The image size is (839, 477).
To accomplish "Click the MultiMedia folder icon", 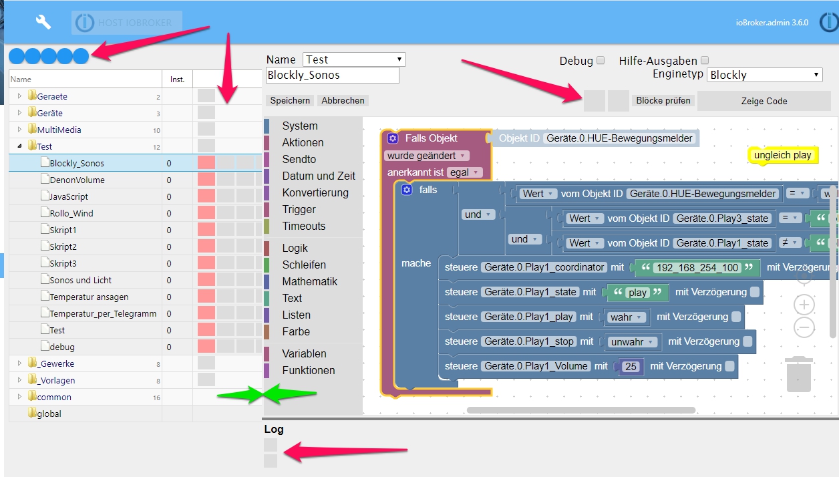I will pyautogui.click(x=32, y=130).
